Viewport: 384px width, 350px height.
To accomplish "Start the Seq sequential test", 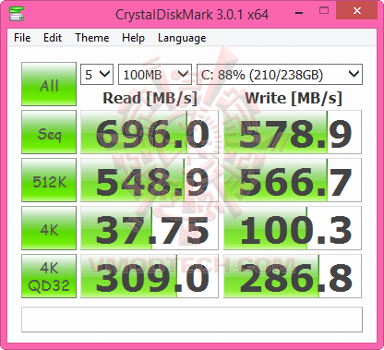I will 49,132.
